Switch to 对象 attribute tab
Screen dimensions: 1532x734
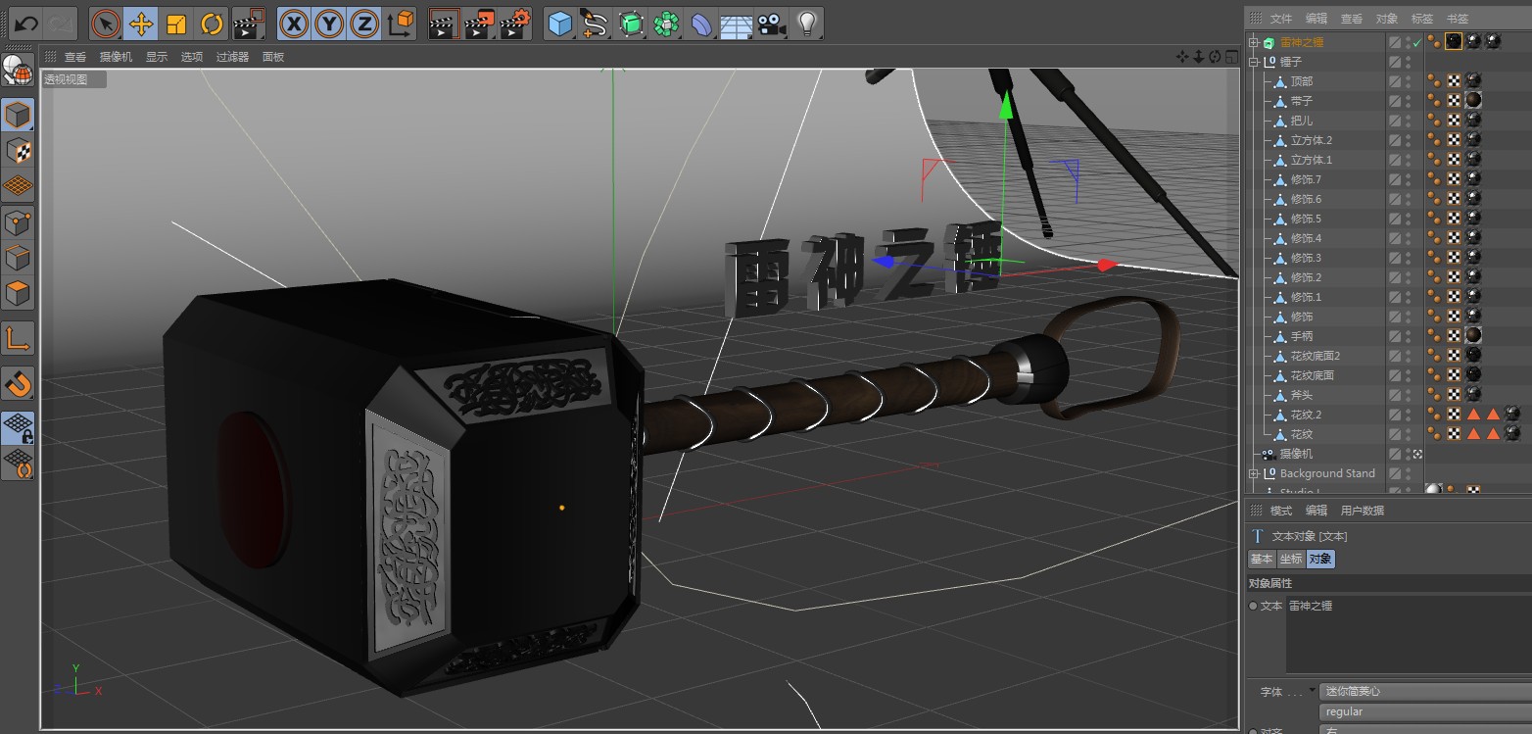coord(1320,559)
